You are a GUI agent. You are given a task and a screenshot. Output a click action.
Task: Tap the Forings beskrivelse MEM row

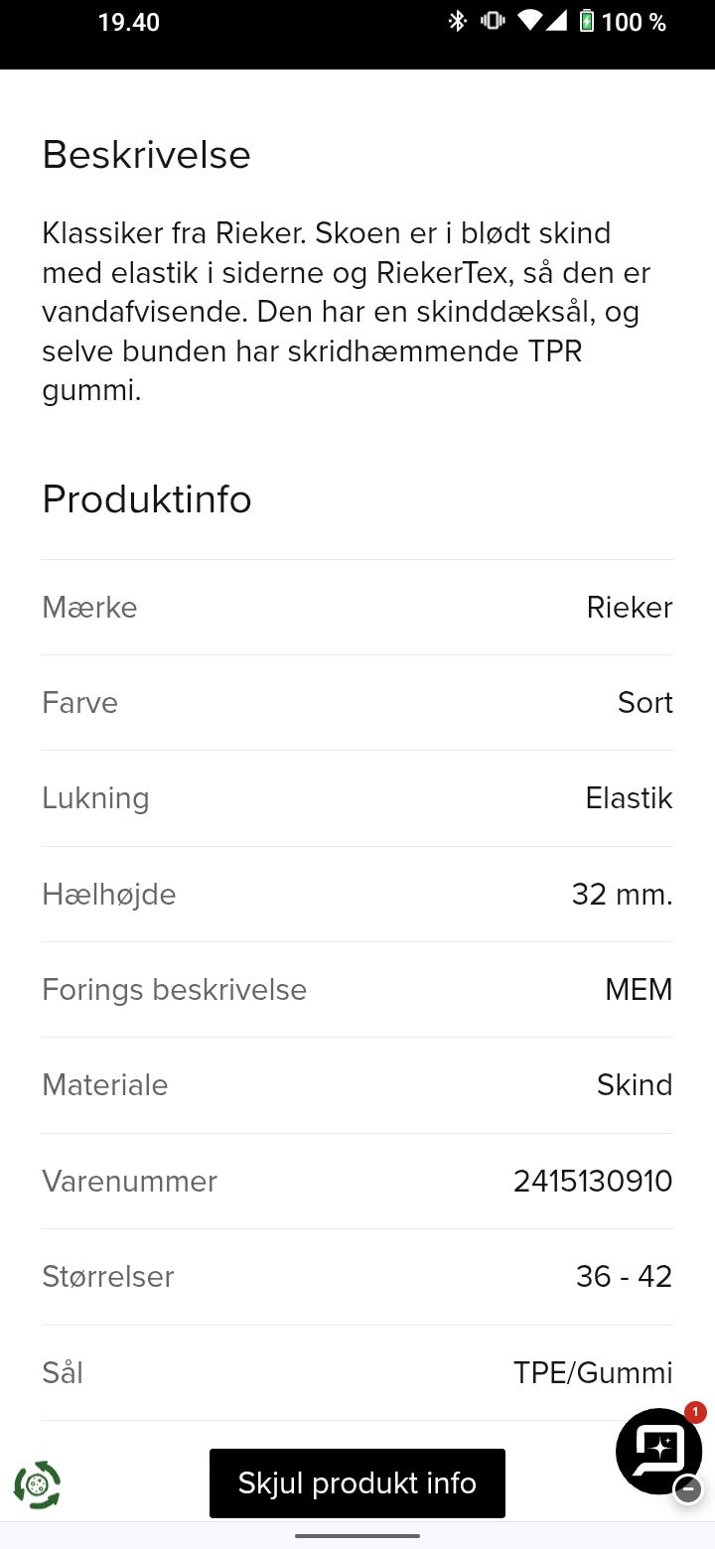click(x=357, y=990)
